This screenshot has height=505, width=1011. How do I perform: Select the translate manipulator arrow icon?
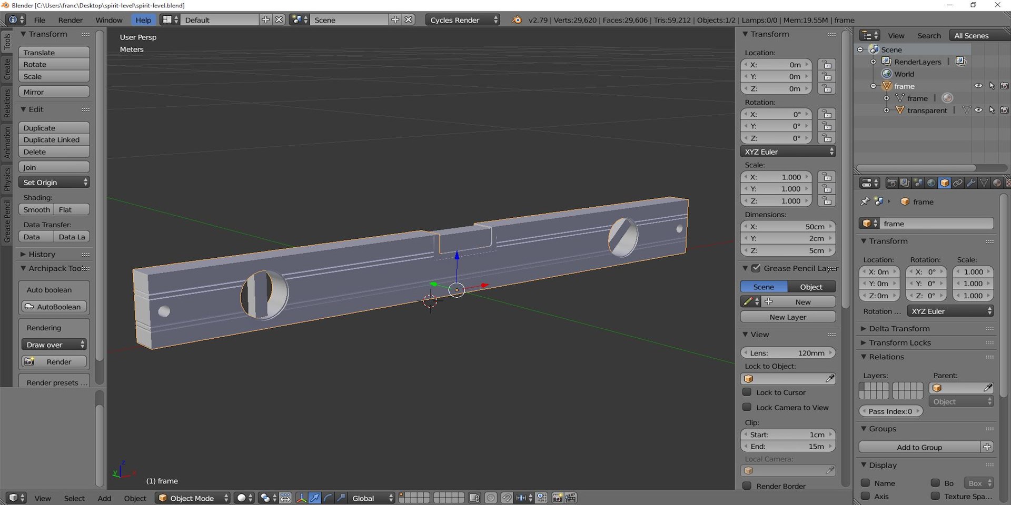315,498
